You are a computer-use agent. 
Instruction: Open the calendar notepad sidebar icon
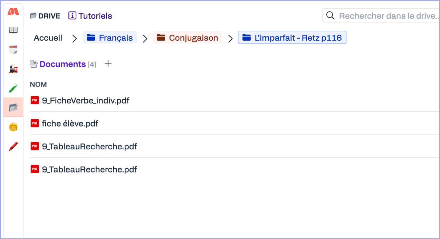13,49
